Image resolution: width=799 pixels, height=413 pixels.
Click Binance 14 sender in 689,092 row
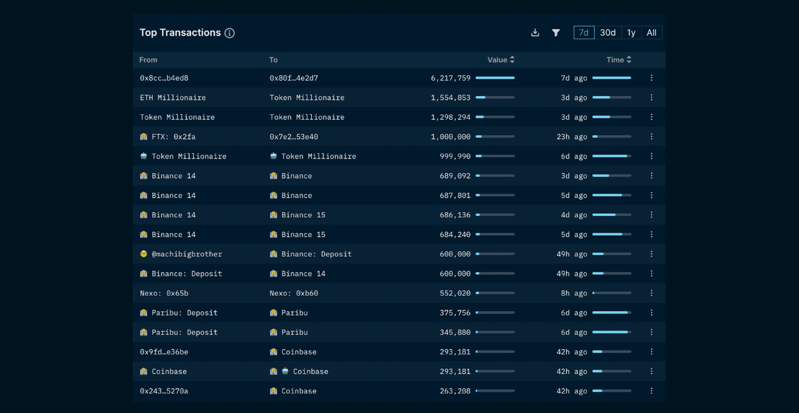click(x=168, y=176)
